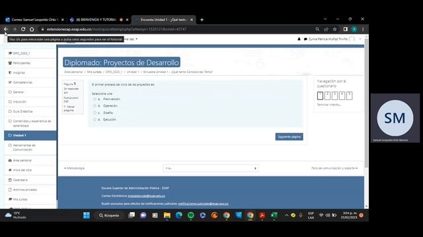The image size is (423, 237).
Task: Select option d. Ejecución
Action: pyautogui.click(x=95, y=120)
